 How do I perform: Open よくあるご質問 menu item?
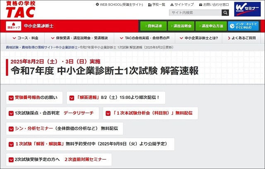pos(242,38)
